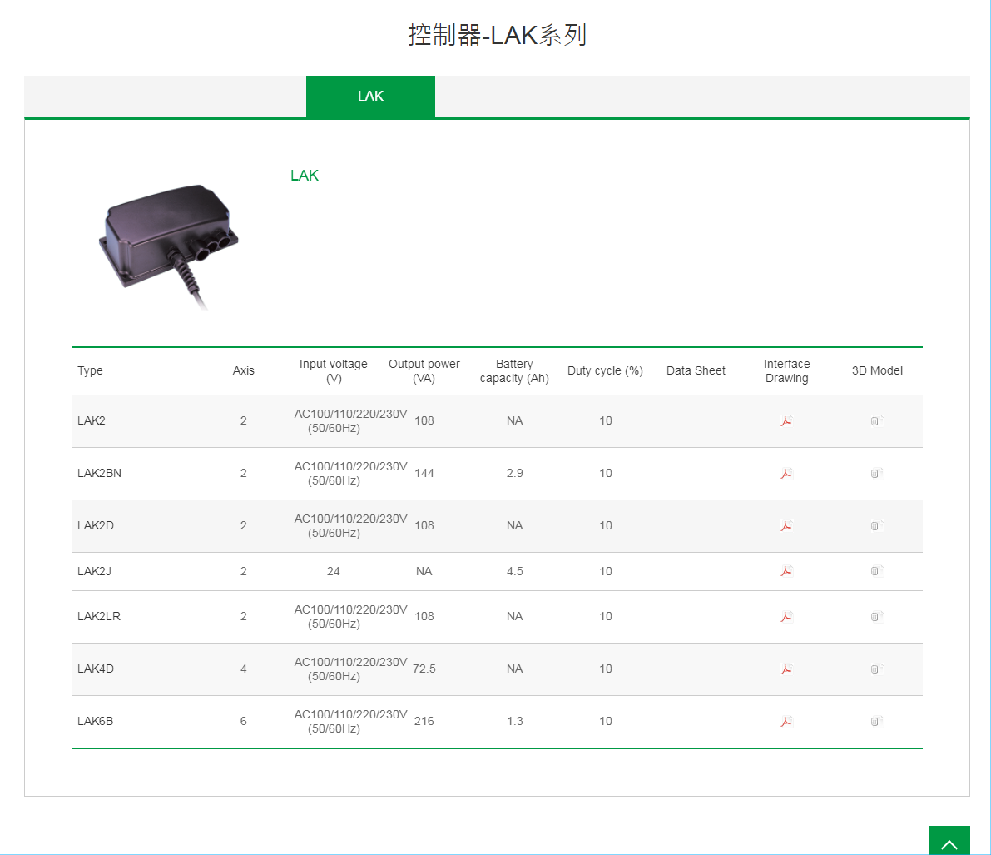Download the 3D Model file for LAK2J
991x855 pixels.
tap(875, 571)
